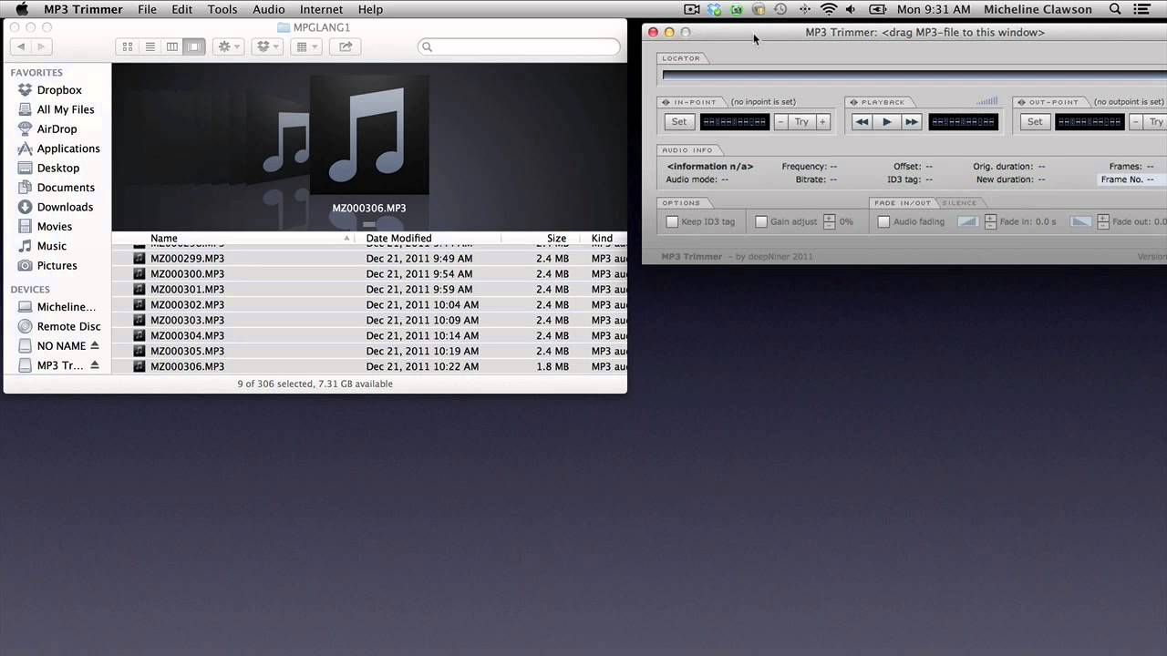Click the playback volume level indicator
The width and height of the screenshot is (1167, 656).
click(x=986, y=101)
